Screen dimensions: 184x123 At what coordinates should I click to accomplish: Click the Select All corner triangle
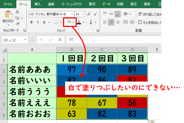(4, 50)
